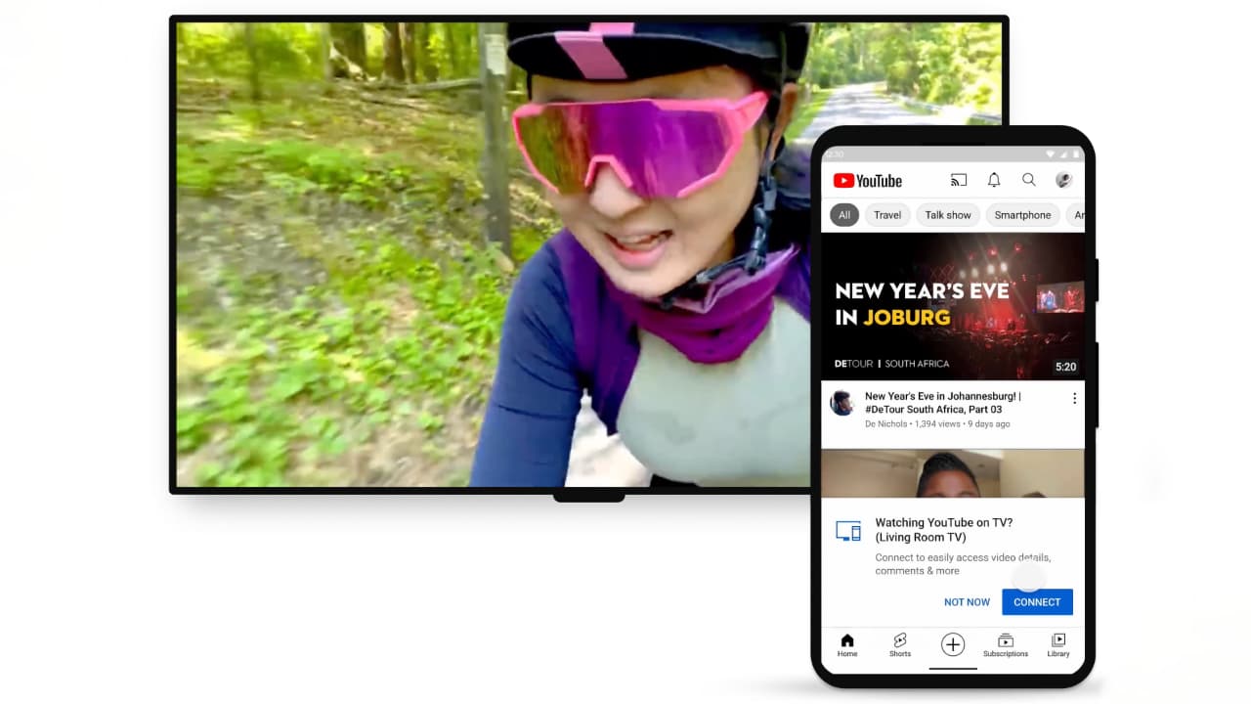Image resolution: width=1251 pixels, height=704 pixels.
Task: Open the account profile avatar
Action: 1063,180
